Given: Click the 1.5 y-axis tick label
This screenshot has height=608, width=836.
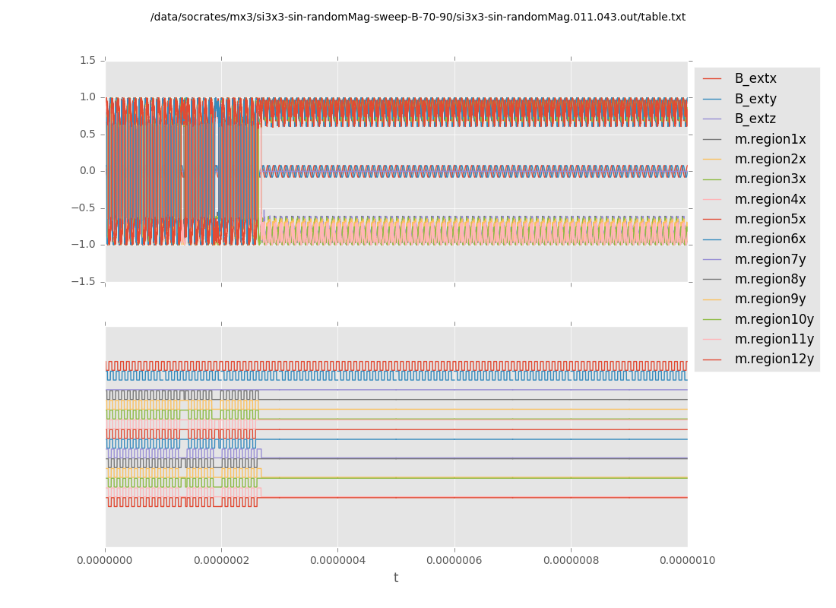Looking at the screenshot, I should [87, 60].
